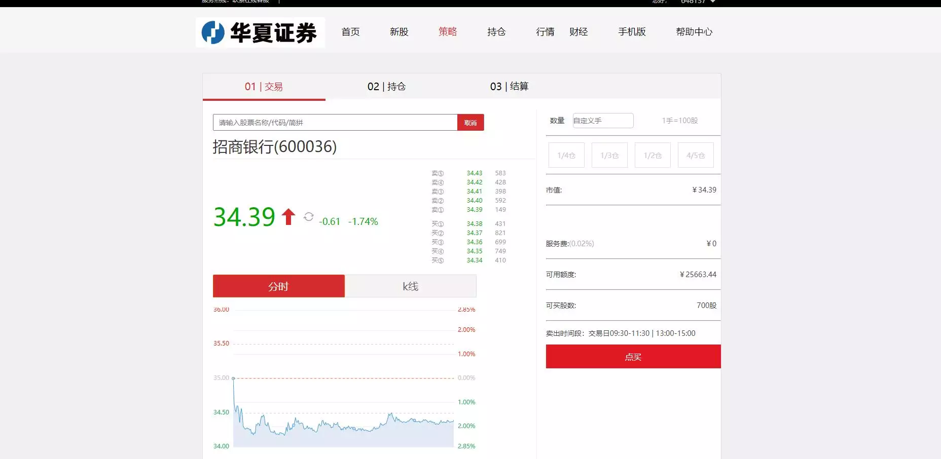Open the 行情 nav item
941x459 pixels.
(545, 32)
